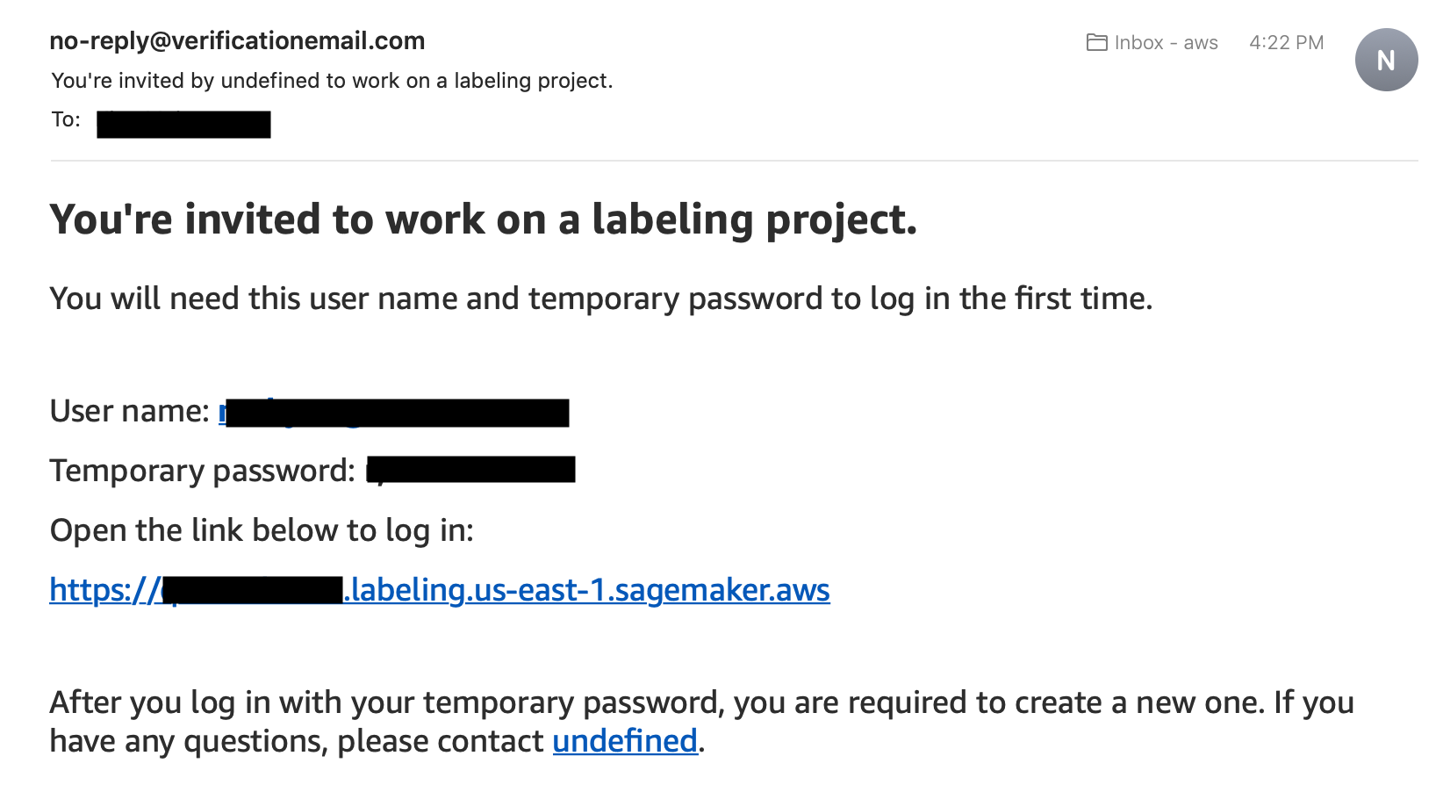Click the undefined contact link

(625, 741)
